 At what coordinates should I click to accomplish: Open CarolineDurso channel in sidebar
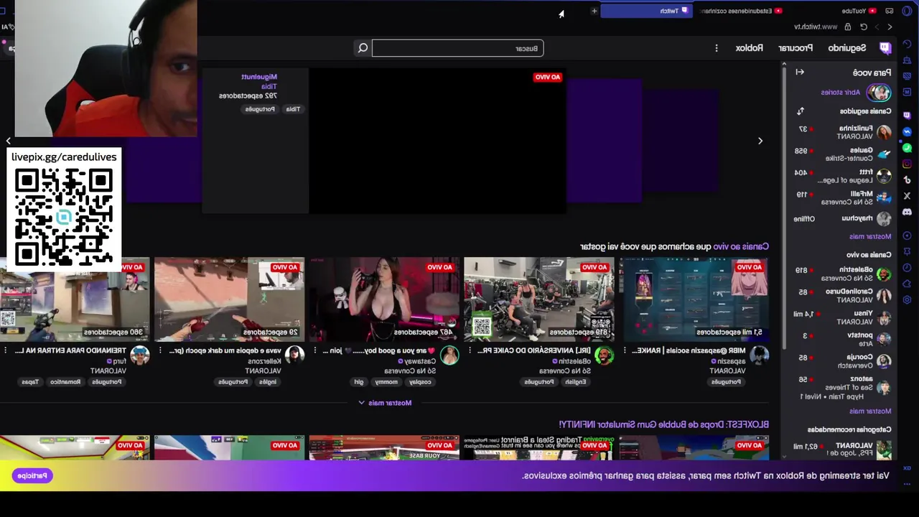tap(841, 296)
